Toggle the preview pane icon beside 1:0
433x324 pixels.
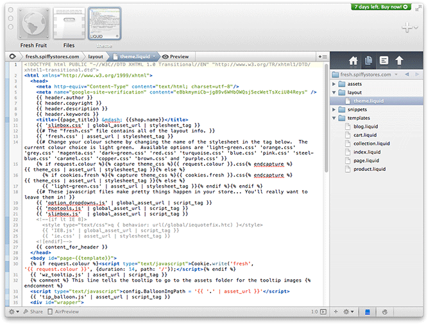point(323,312)
